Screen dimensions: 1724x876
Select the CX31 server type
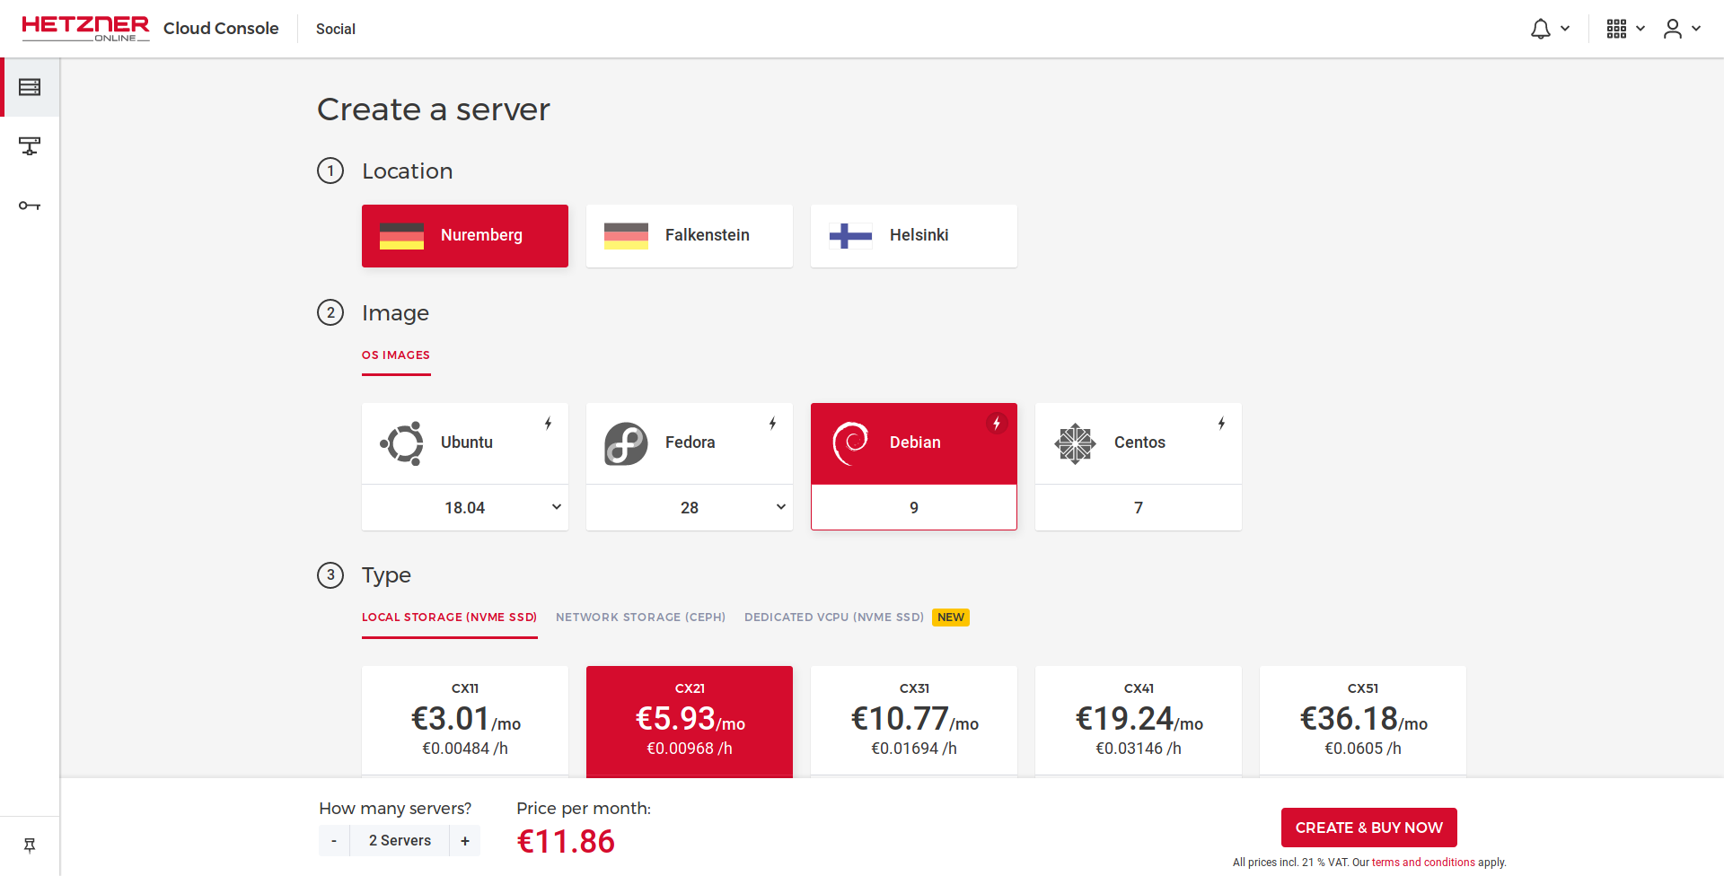click(x=914, y=721)
